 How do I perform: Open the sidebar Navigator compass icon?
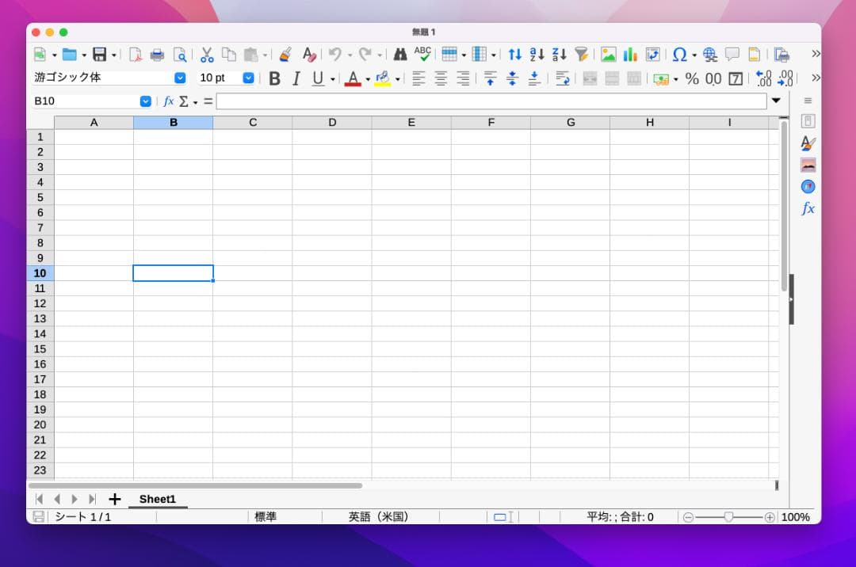[x=808, y=187]
